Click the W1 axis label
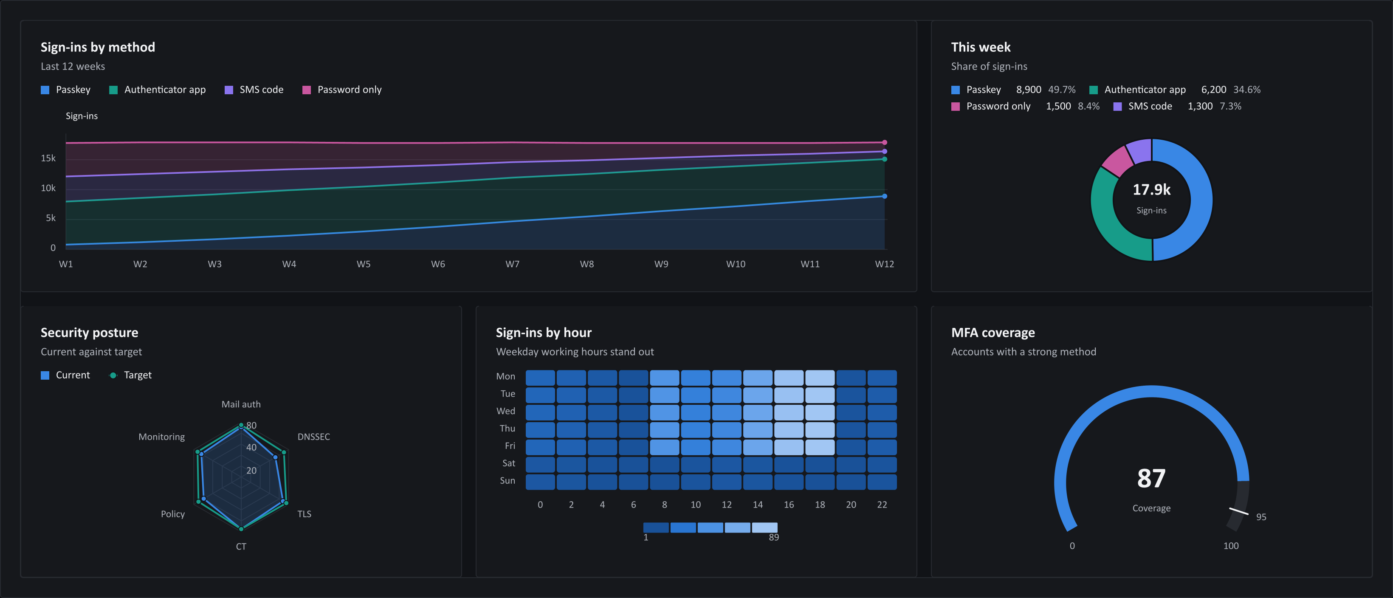This screenshot has height=598, width=1393. (x=66, y=265)
